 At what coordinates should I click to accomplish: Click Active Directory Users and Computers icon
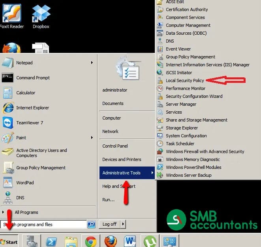(8, 152)
